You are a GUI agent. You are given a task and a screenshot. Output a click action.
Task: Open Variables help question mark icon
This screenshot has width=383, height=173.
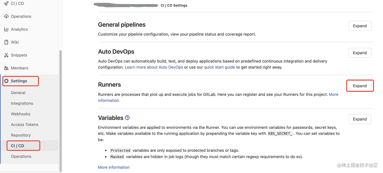(127, 118)
